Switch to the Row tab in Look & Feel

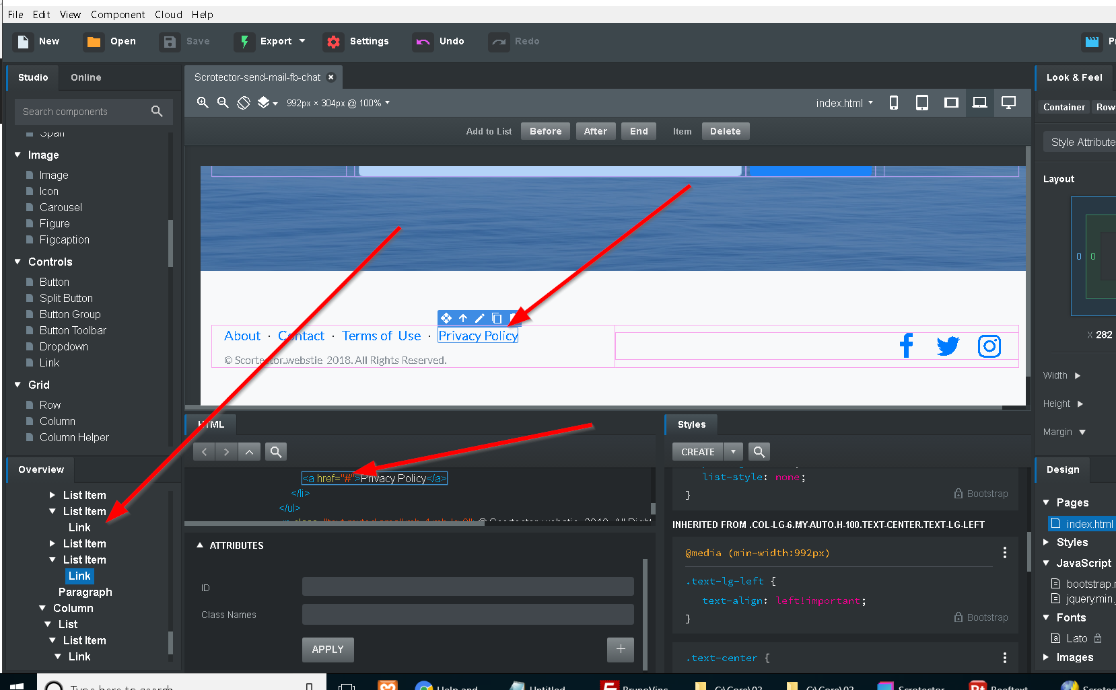[x=1105, y=107]
